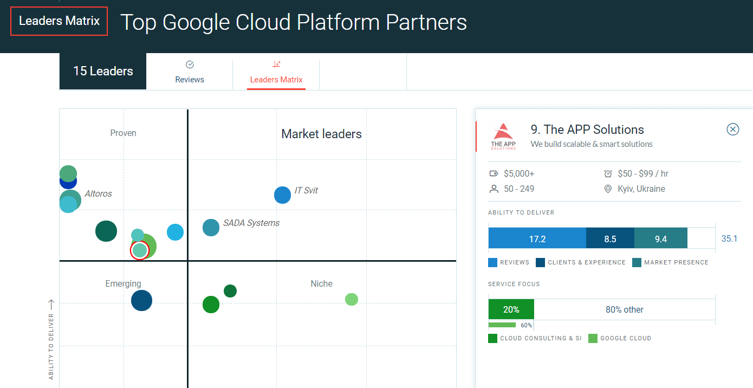Click The APP Solutions logo
Screen dimensions: 753x388
click(x=504, y=137)
